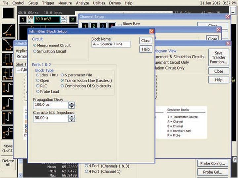
Task: Click the channel 2 button in main toolbar
Action: pos(73,19)
